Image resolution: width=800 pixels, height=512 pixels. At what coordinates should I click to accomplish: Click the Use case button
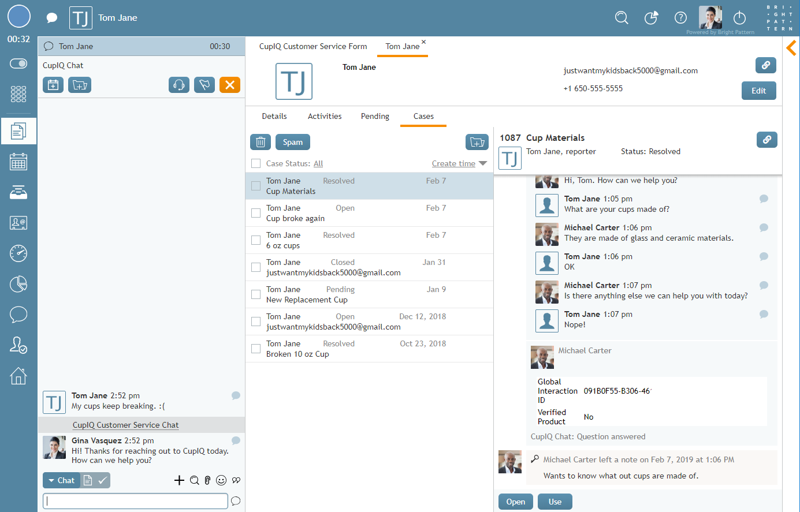point(555,502)
